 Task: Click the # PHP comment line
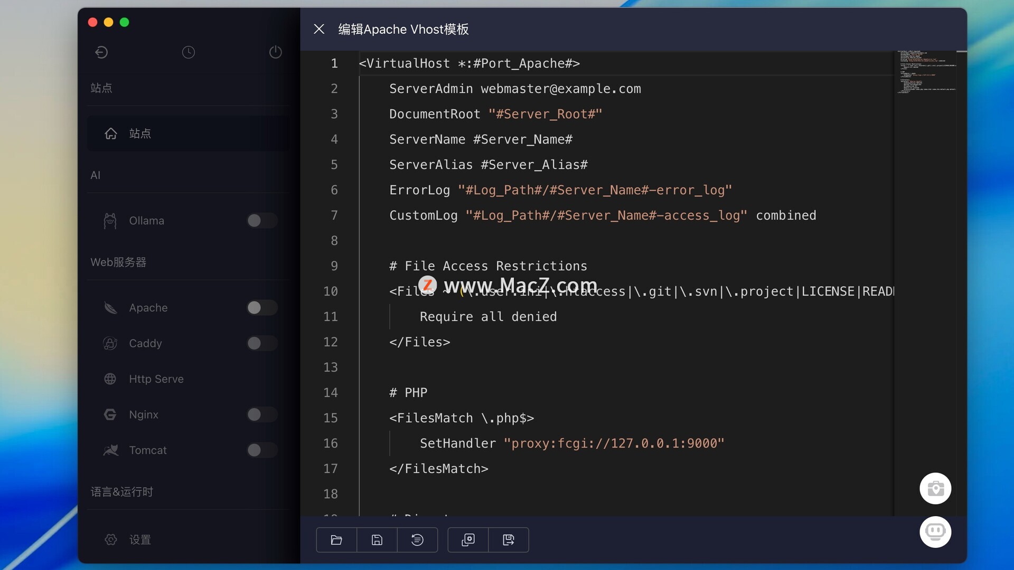408,393
